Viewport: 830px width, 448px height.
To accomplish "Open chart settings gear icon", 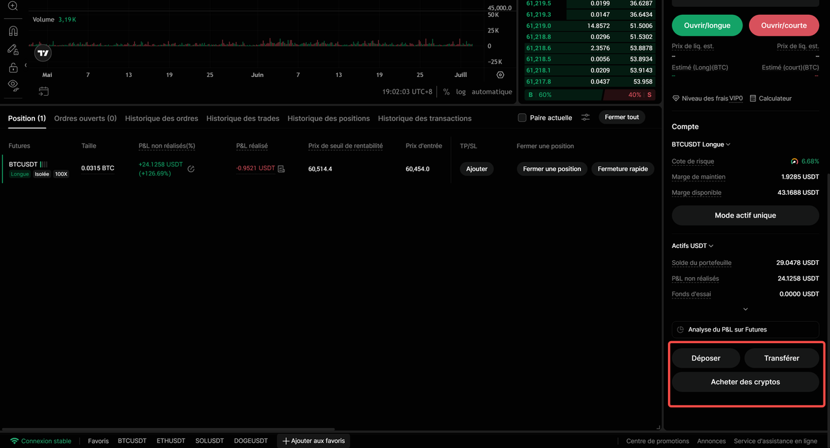I will (500, 75).
